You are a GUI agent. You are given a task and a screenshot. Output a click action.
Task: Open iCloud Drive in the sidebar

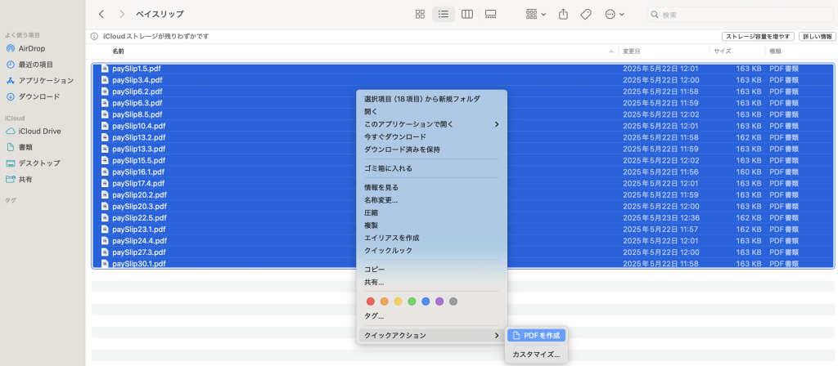coord(40,131)
